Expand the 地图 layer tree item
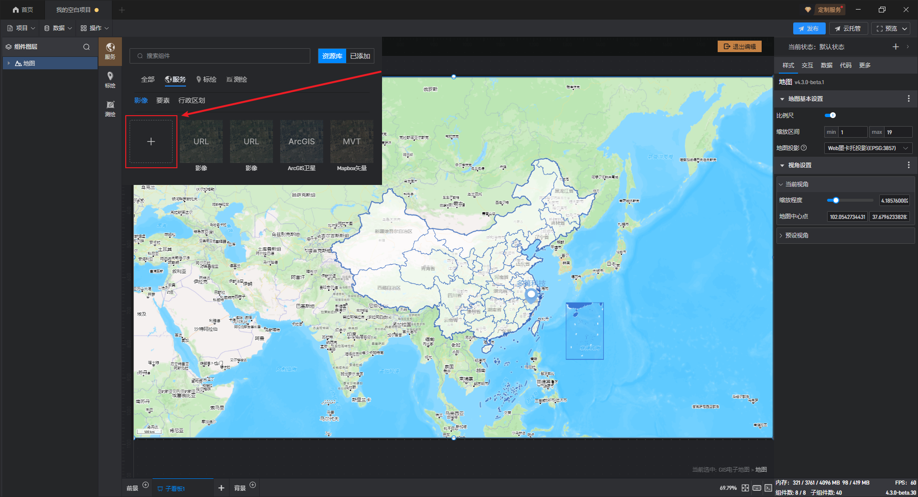The image size is (918, 497). click(9, 63)
